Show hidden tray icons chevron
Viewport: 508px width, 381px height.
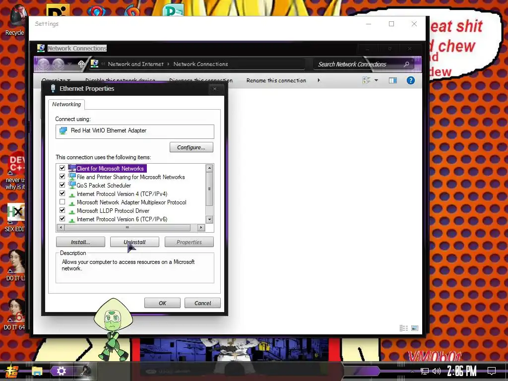[x=412, y=371]
